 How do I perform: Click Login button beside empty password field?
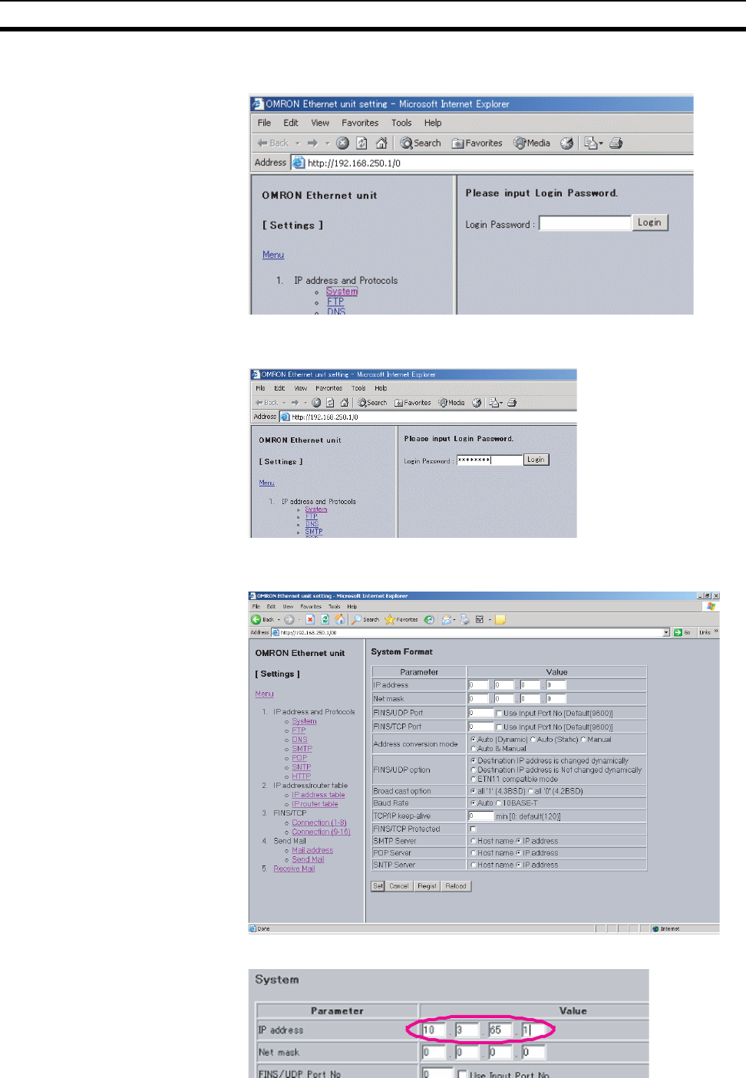(649, 223)
